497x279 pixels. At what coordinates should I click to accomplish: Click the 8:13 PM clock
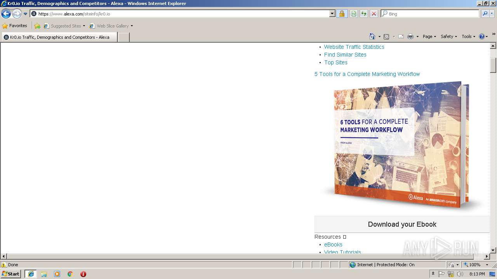point(477,274)
